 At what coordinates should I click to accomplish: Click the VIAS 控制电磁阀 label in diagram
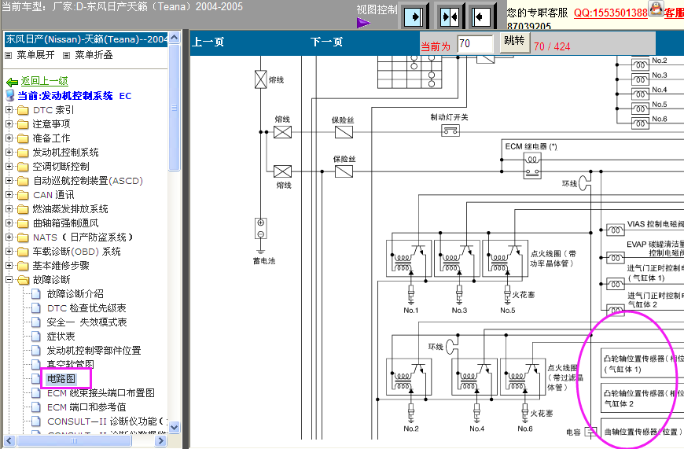coord(655,224)
